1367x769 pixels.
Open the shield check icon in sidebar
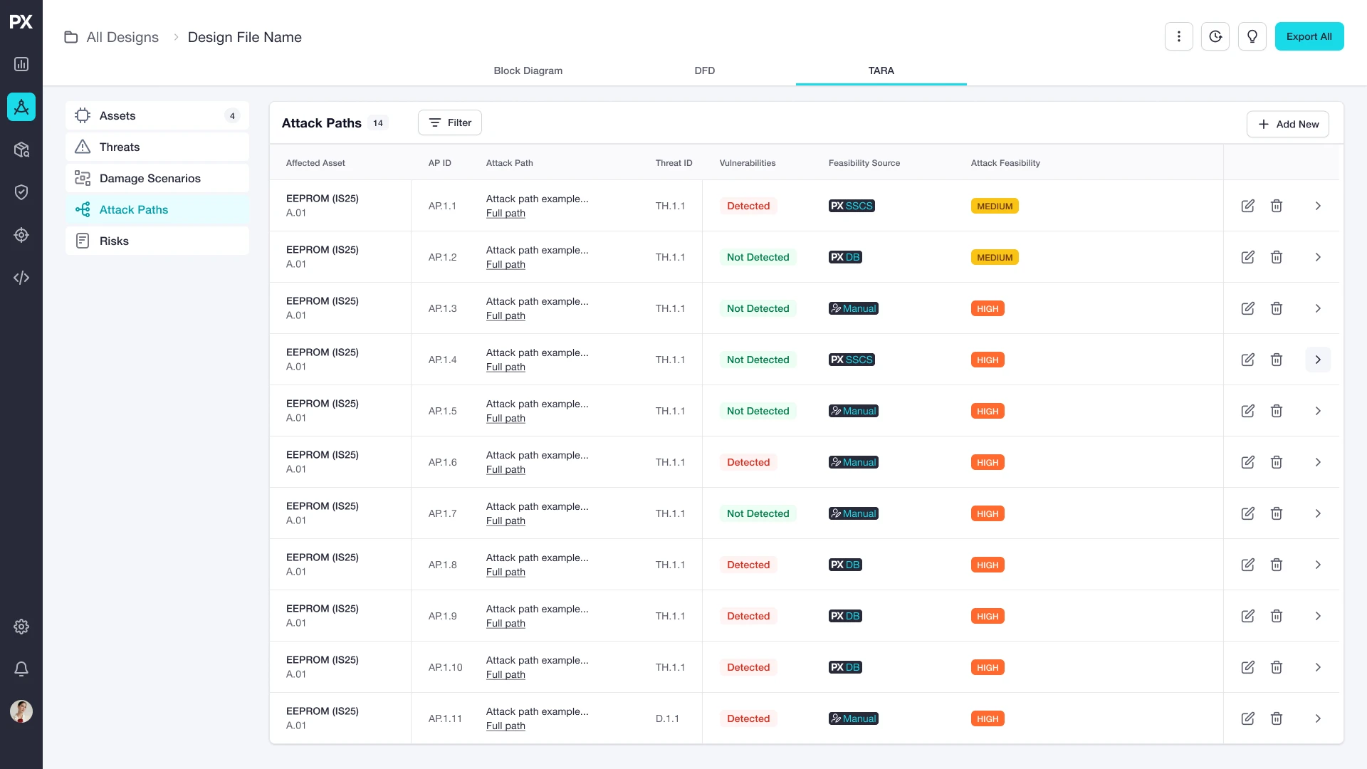pyautogui.click(x=21, y=192)
